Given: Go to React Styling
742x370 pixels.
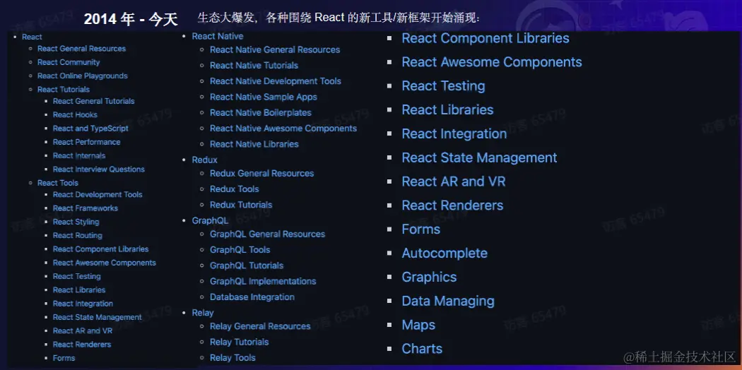Looking at the screenshot, I should point(76,222).
